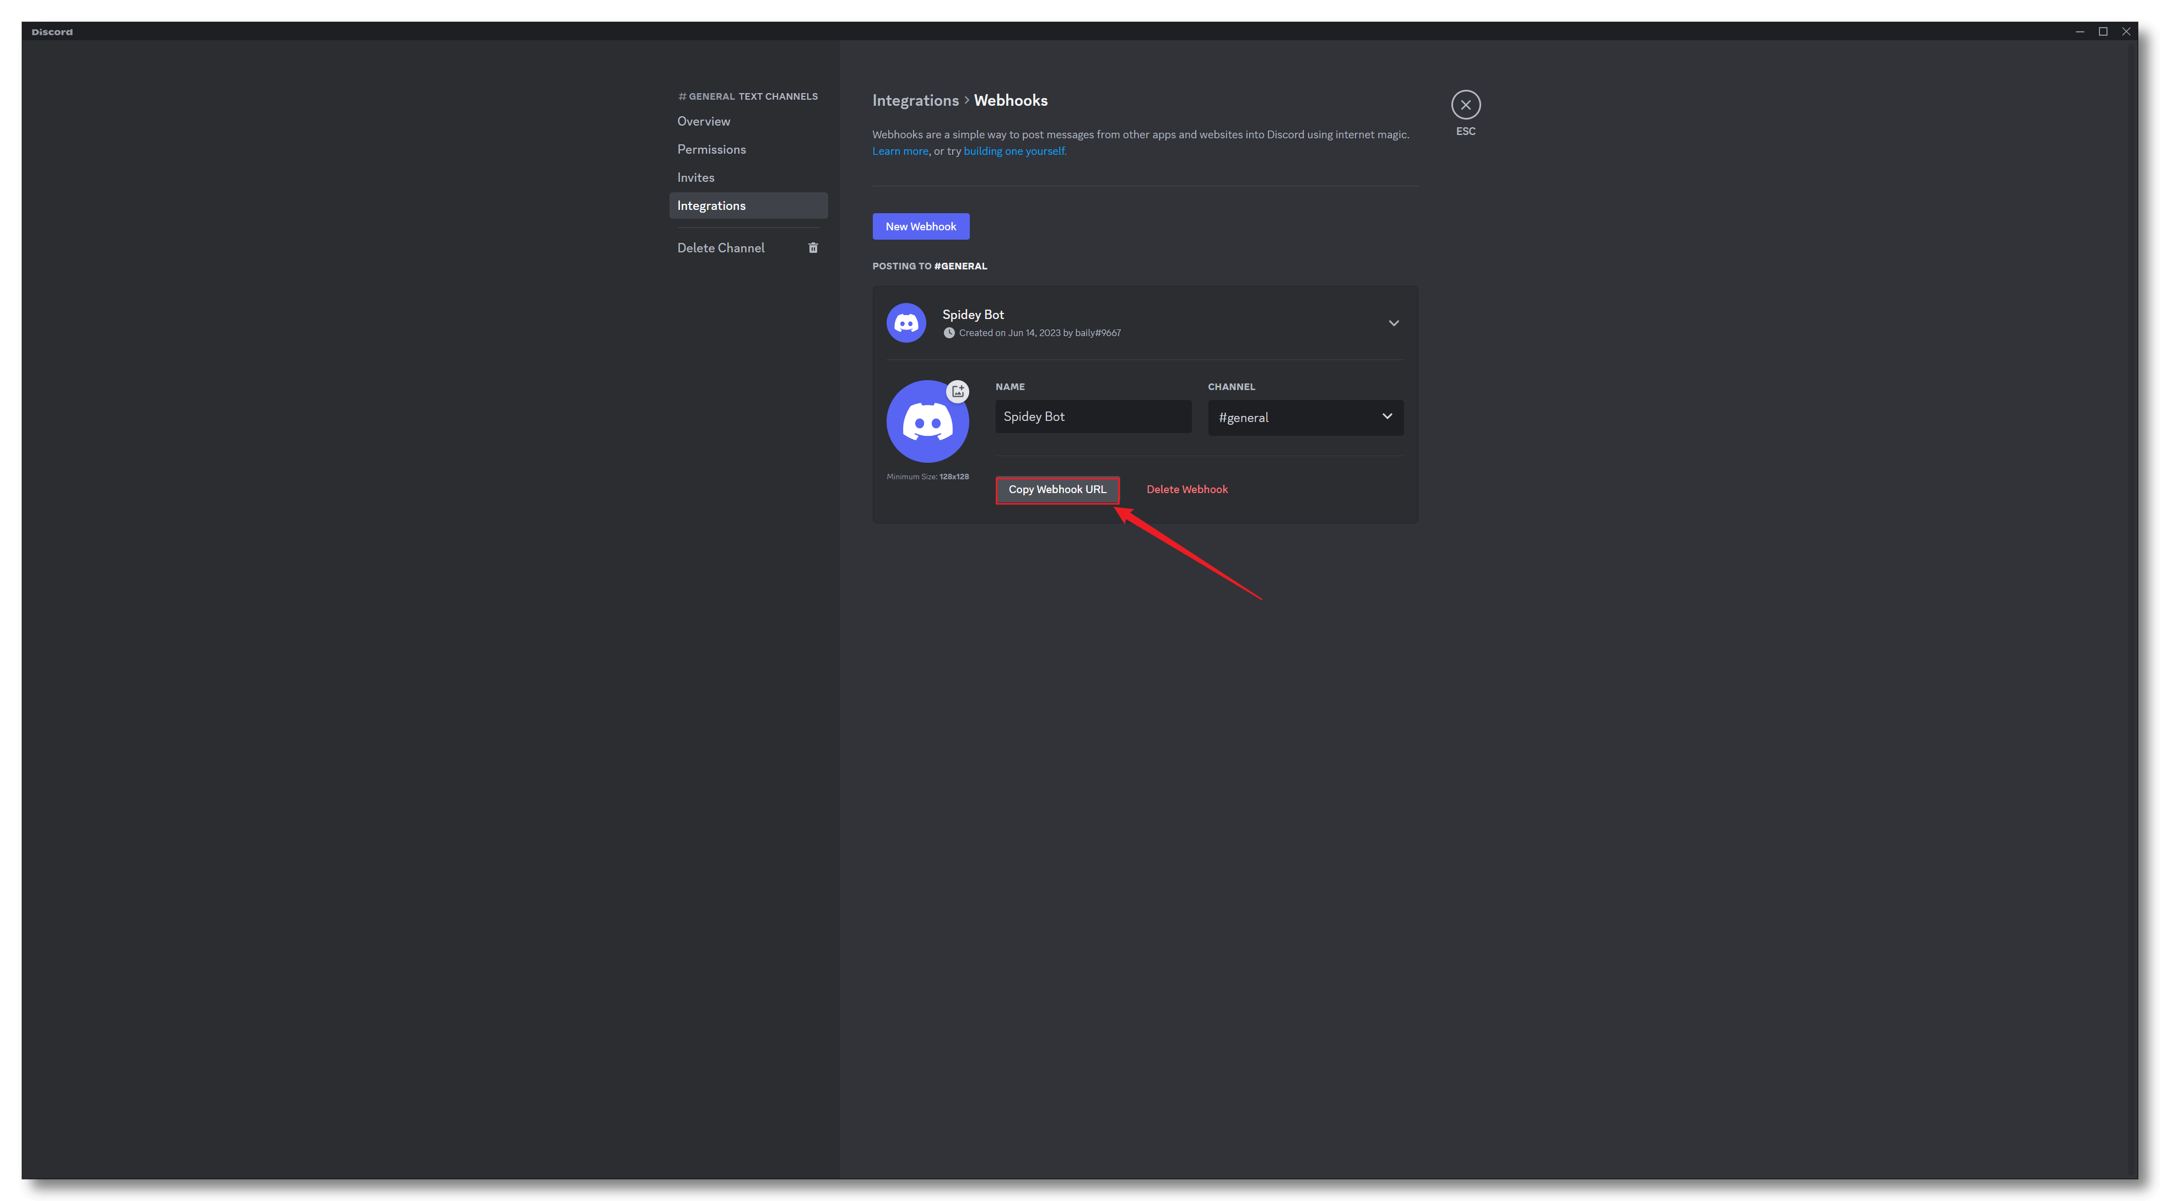Copy the webhook URL
This screenshot has width=2160, height=1201.
[1056, 489]
